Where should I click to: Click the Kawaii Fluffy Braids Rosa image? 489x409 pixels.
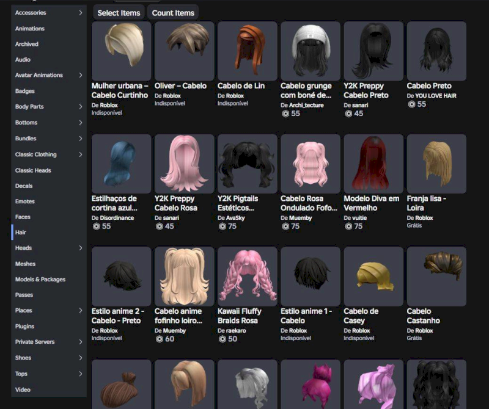[247, 277]
